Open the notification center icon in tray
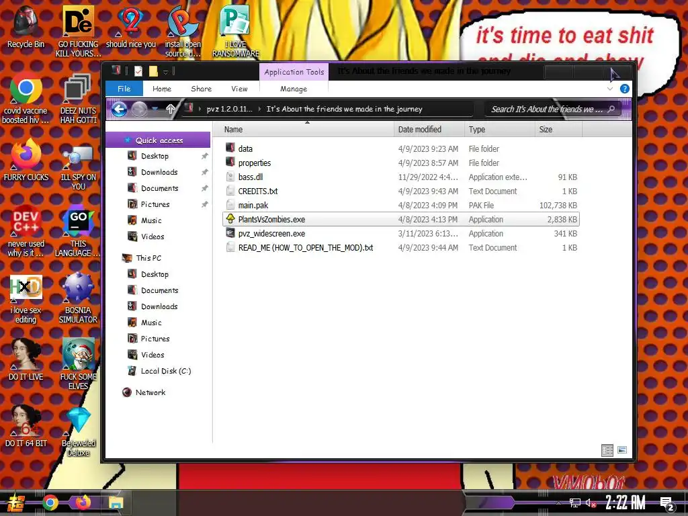The image size is (688, 516). pyautogui.click(x=667, y=503)
